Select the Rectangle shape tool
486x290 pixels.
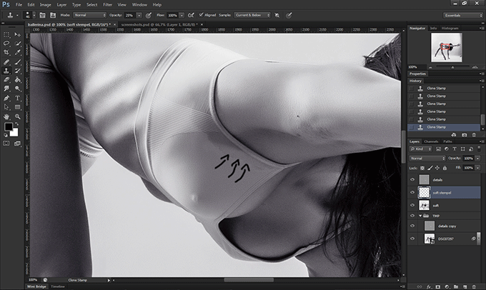tap(18, 107)
